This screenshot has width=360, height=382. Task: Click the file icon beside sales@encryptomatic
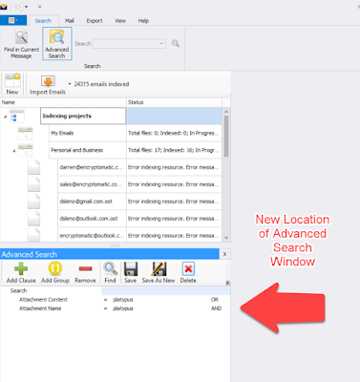click(x=33, y=184)
